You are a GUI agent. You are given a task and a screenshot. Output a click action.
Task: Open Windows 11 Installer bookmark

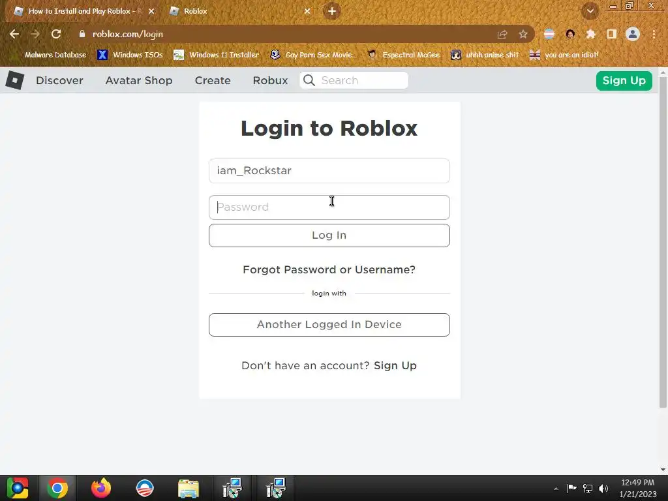217,55
